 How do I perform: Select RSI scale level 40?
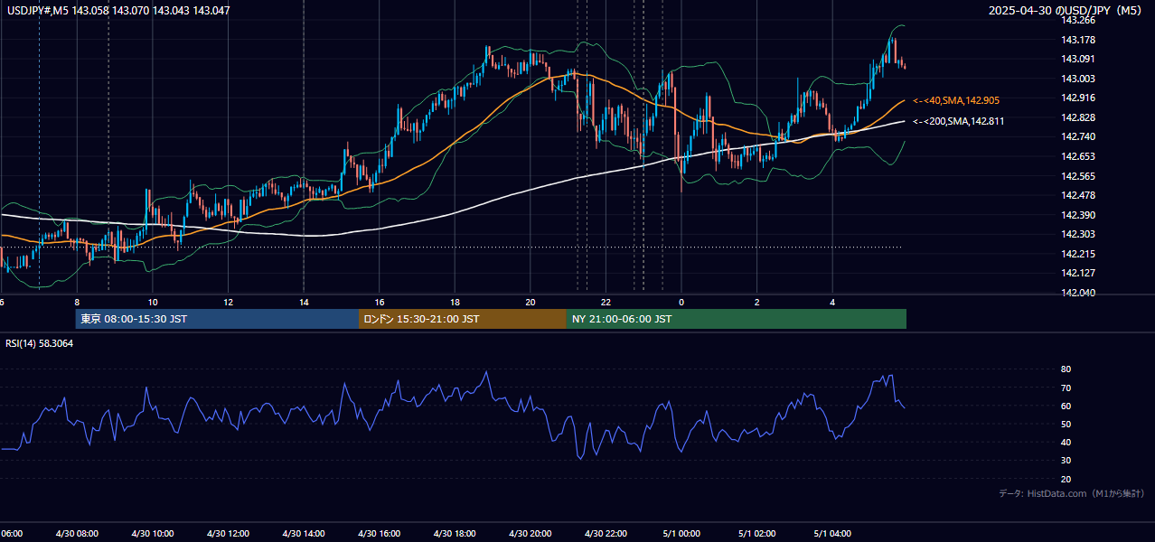click(x=1066, y=442)
